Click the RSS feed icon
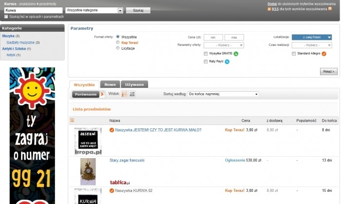The width and height of the screenshot is (341, 204). coord(269,9)
